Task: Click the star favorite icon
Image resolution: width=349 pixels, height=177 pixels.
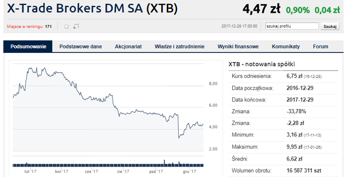Action: click(x=66, y=27)
